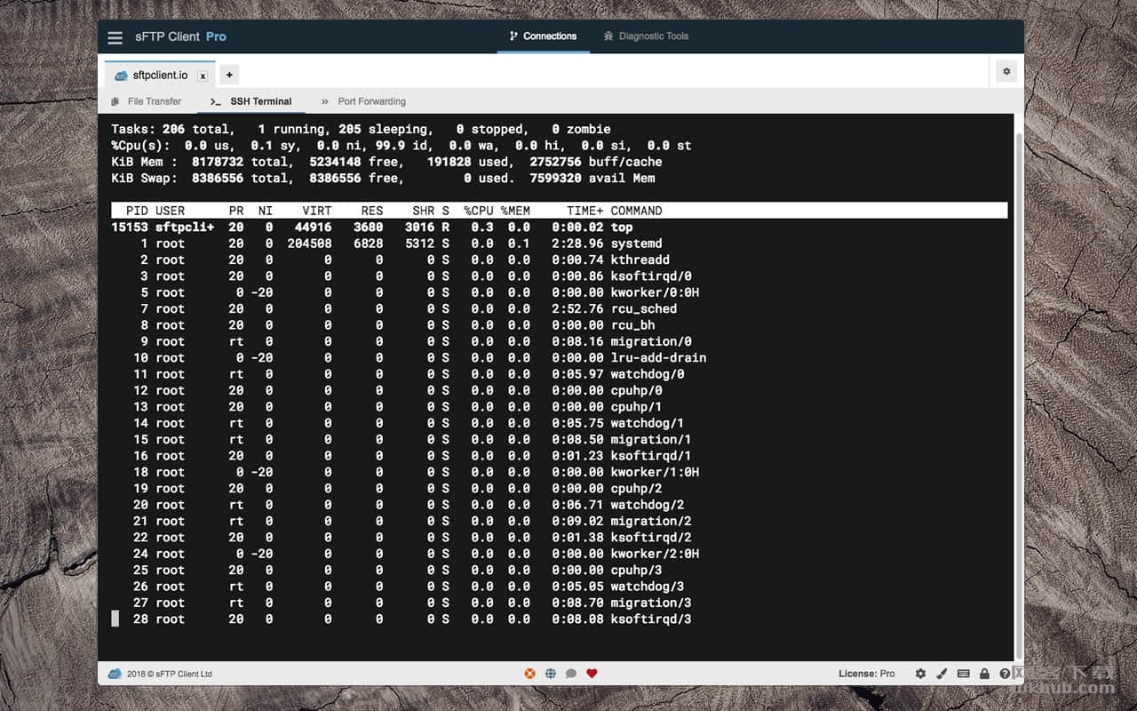This screenshot has height=711, width=1137.
Task: Click the watchdog/3 process name
Action: 648,587
